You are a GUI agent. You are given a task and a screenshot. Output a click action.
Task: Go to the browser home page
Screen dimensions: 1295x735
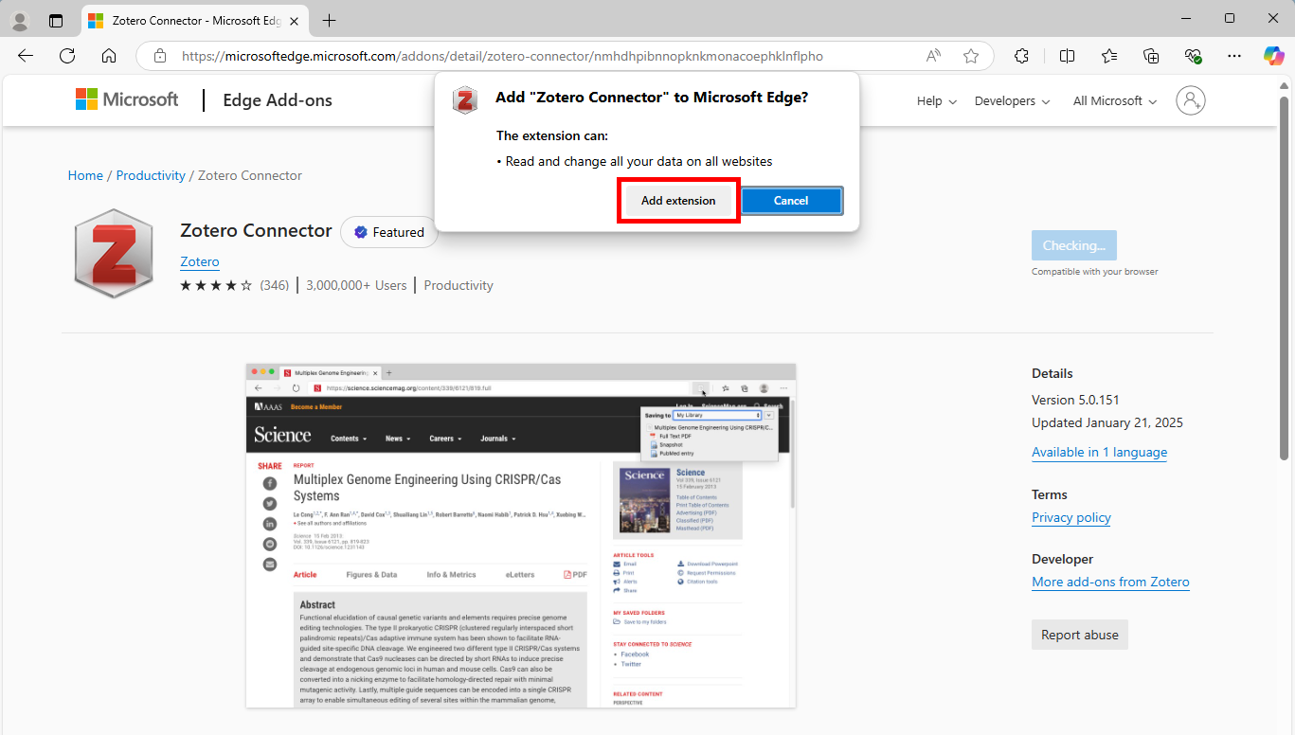coord(109,56)
